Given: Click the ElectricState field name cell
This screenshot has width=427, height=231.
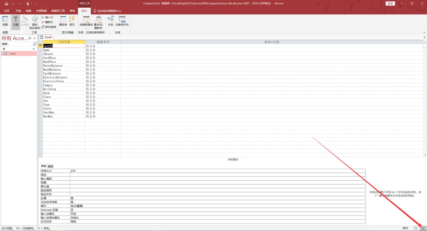Looking at the screenshot, I should pos(64,81).
